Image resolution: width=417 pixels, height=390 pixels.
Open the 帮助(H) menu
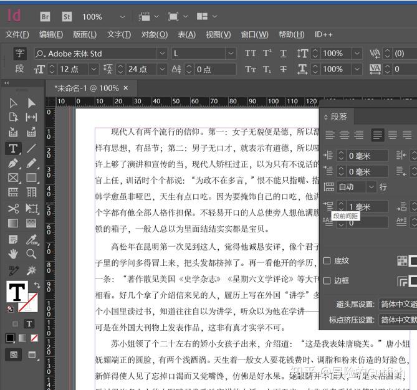point(292,34)
